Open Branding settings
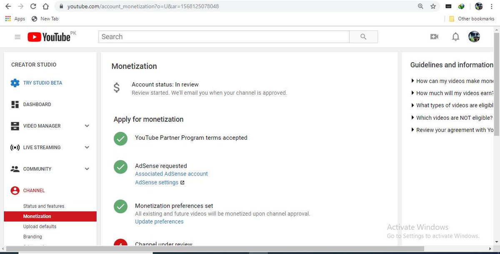Viewport: 500px width, 254px height. click(32, 236)
